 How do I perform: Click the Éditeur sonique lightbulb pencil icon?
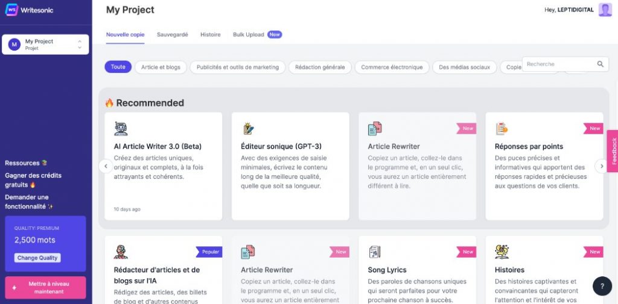pos(248,129)
